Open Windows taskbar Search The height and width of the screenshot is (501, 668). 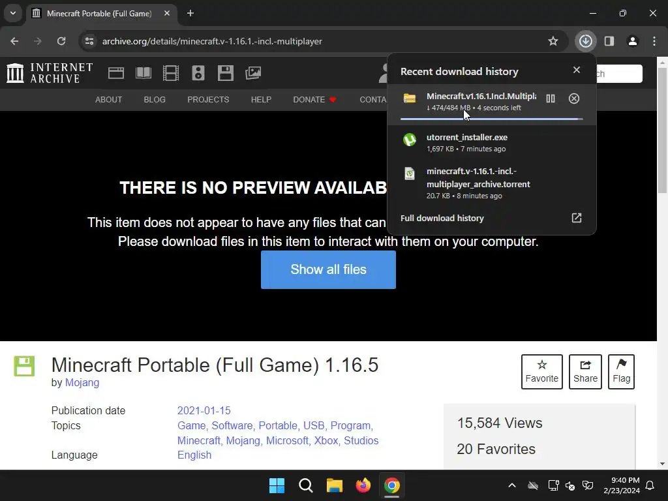click(306, 485)
